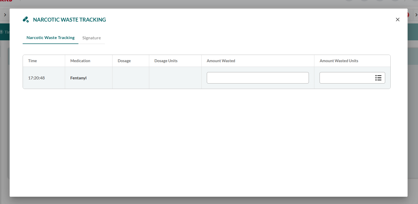Click the Dosage column header

pos(124,61)
